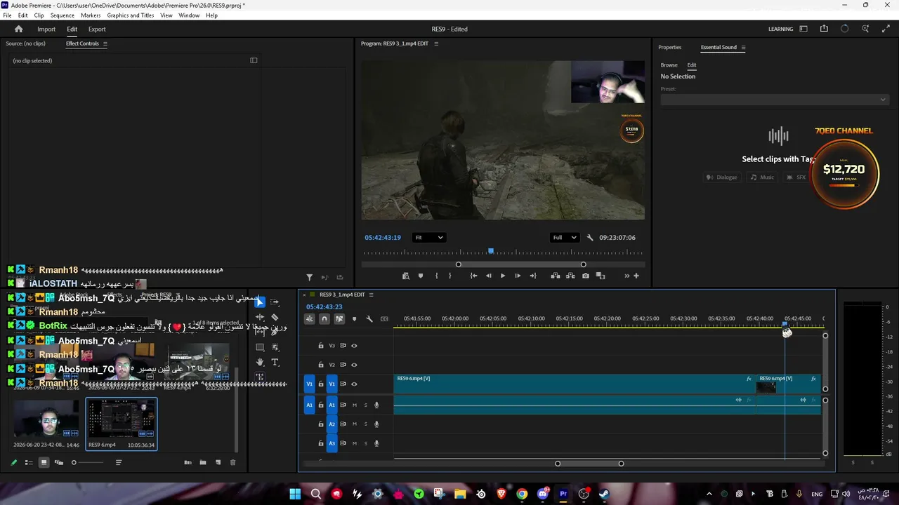Toggle snap in timeline
Viewport: 899px width, 505px height.
[324, 319]
